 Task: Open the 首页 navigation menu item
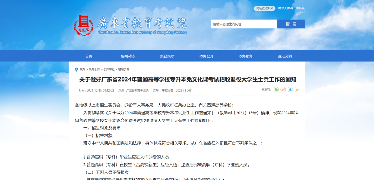89,56
